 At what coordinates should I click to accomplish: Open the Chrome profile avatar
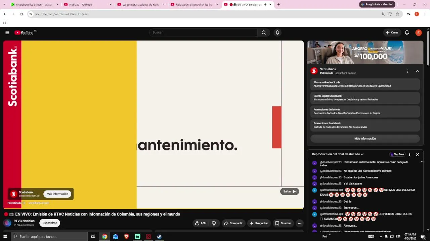pos(417,14)
